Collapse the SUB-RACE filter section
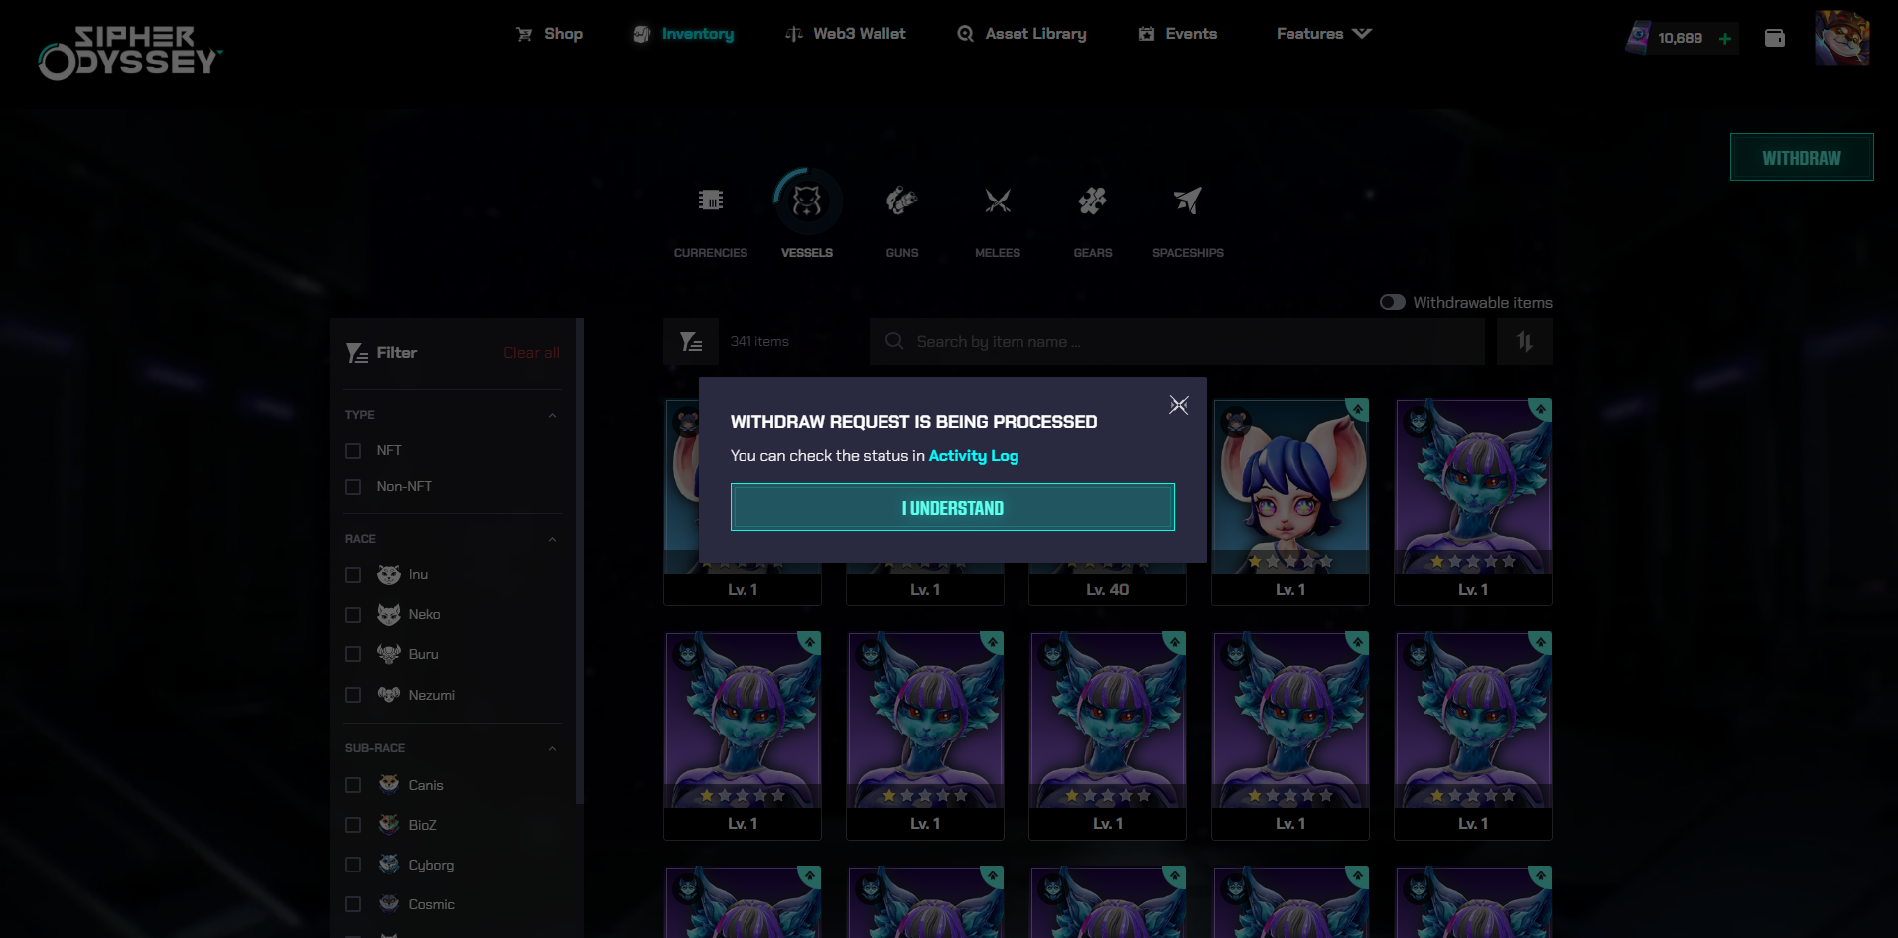 tap(553, 748)
